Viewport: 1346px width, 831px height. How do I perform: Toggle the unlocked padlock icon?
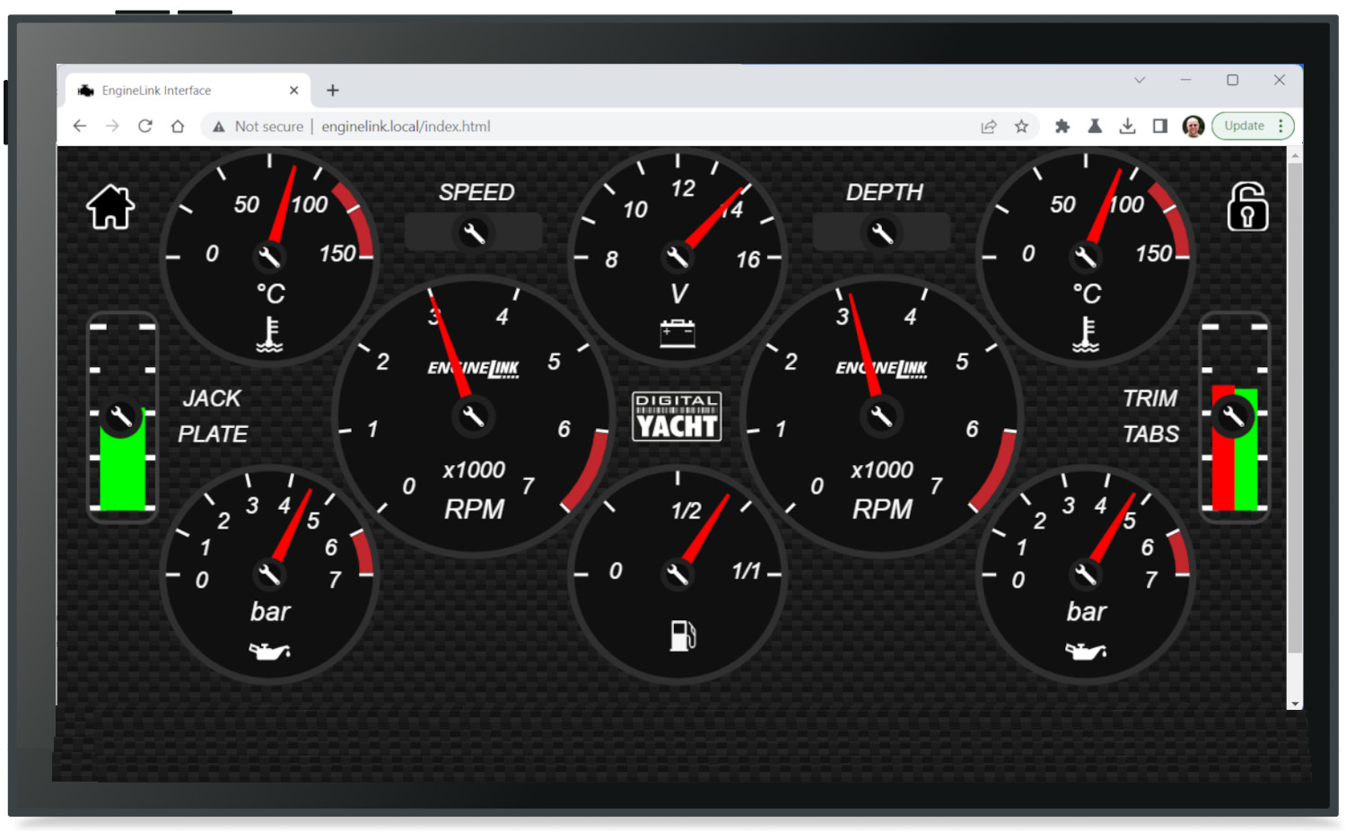1247,207
